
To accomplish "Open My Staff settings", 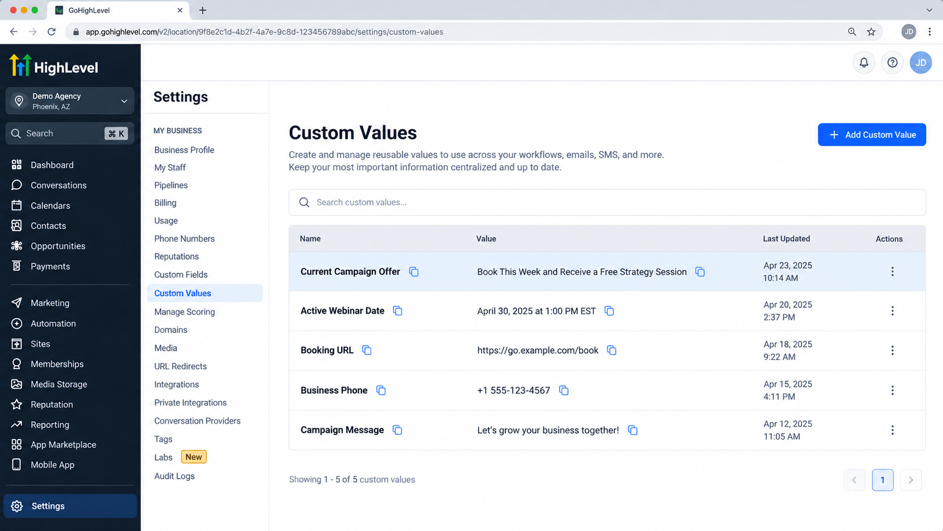I will tap(170, 168).
